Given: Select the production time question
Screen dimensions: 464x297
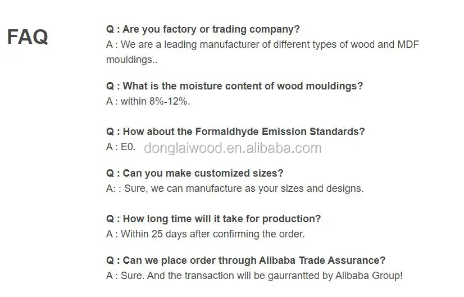Looking at the screenshot, I should (213, 219).
